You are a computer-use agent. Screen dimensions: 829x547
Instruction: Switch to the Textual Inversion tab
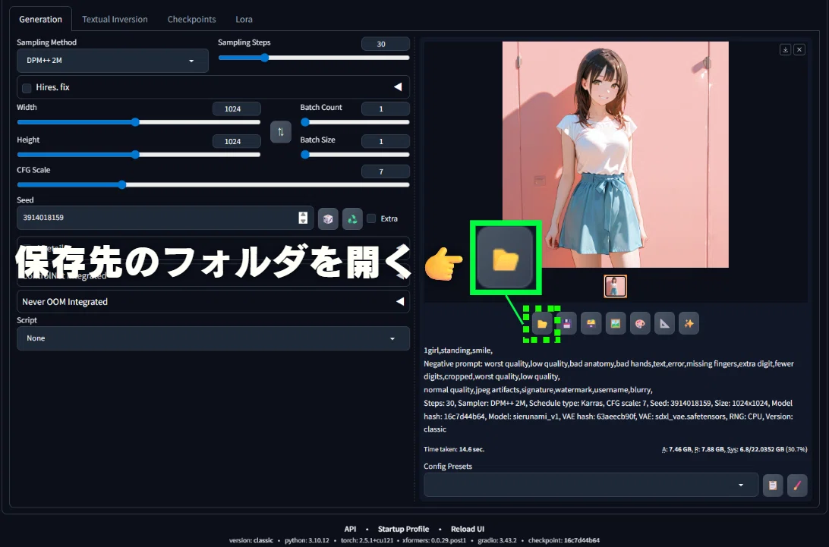(115, 19)
